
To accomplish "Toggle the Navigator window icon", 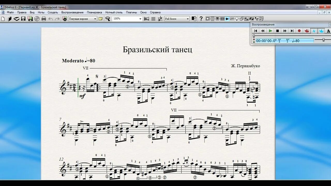I will [208, 19].
